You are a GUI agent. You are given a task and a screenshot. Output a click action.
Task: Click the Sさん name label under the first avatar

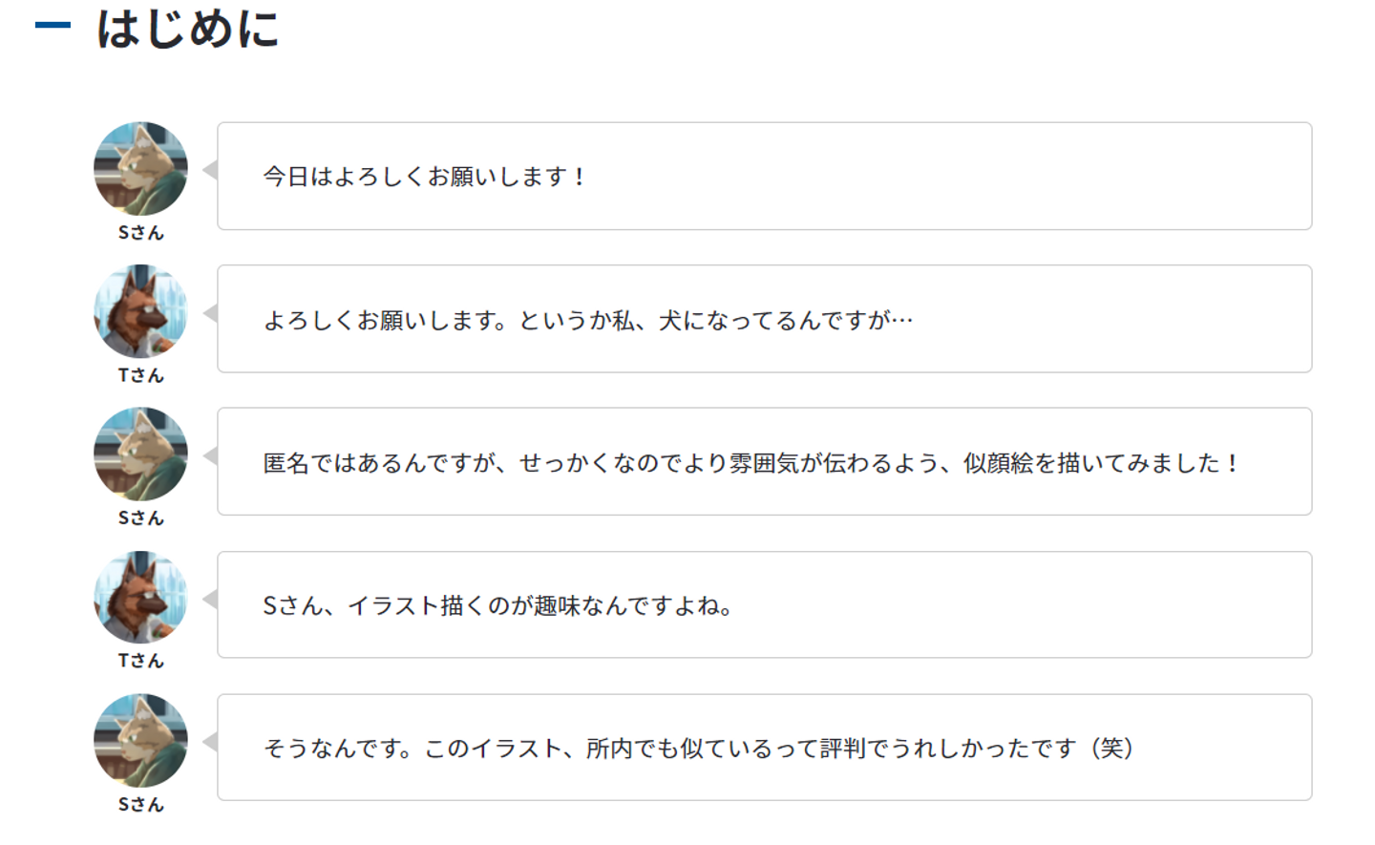[x=140, y=233]
